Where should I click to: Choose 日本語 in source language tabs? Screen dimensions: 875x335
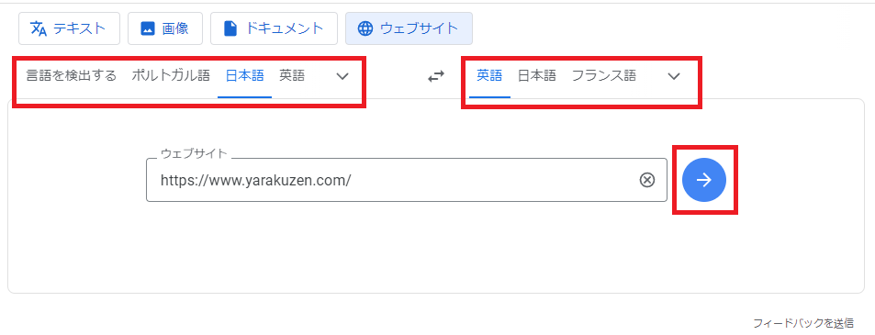click(244, 76)
